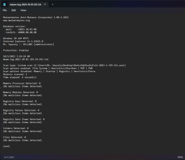The height and width of the screenshot is (160, 185).
Task: Click the 'Scan type: Custom scan' line
Action: (x=64, y=65)
